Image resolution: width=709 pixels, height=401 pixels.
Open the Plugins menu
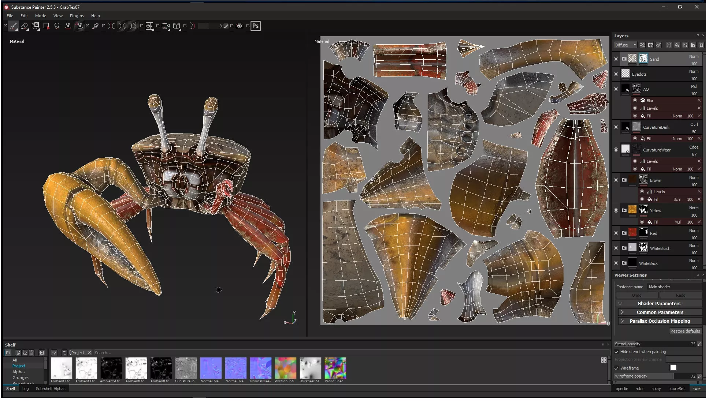(77, 16)
